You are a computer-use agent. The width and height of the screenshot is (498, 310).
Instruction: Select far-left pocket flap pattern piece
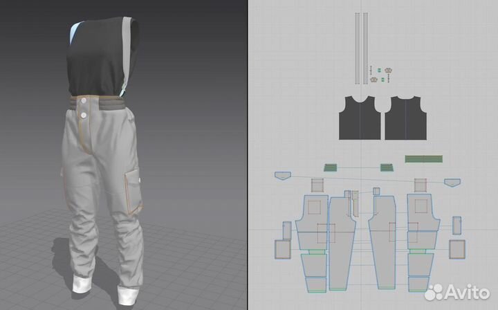pyautogui.click(x=283, y=176)
